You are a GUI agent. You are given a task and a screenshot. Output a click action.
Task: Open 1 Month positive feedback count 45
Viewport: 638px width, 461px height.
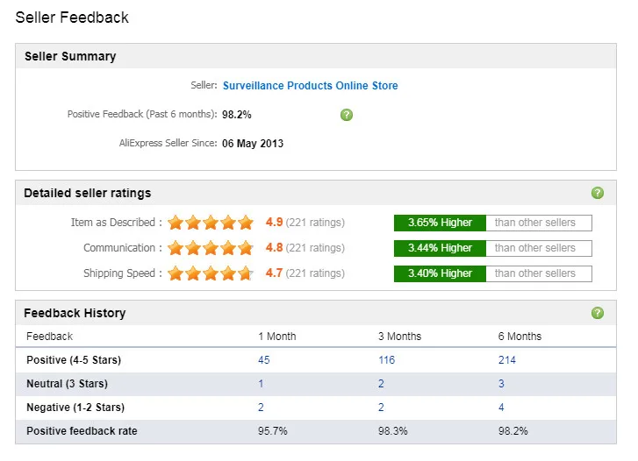263,360
